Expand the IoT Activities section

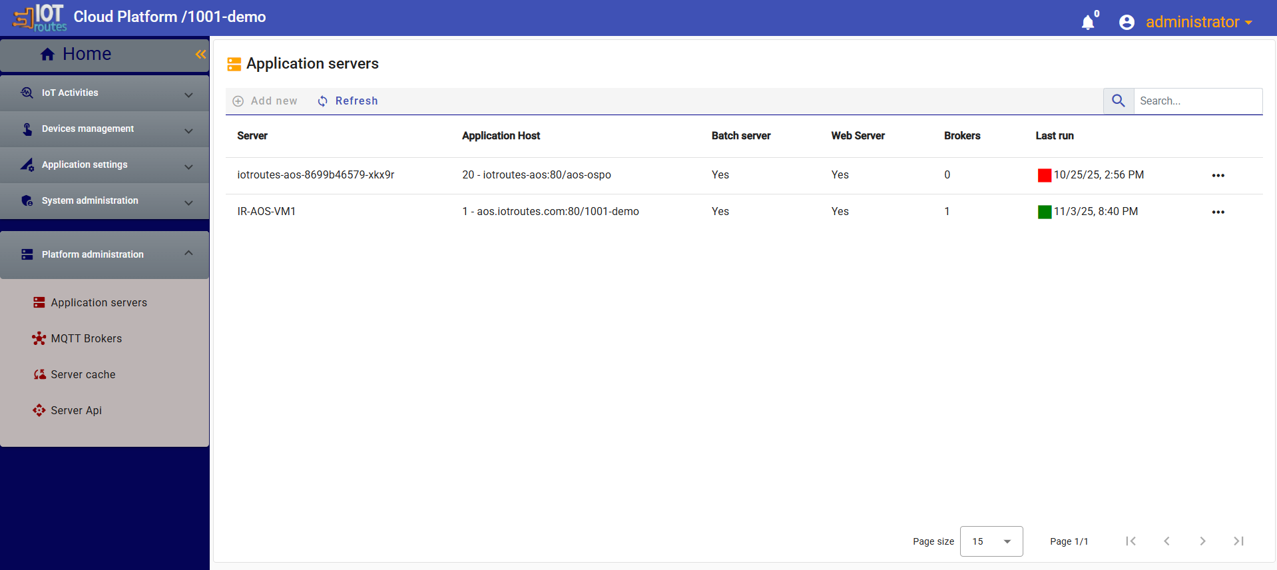tap(105, 93)
